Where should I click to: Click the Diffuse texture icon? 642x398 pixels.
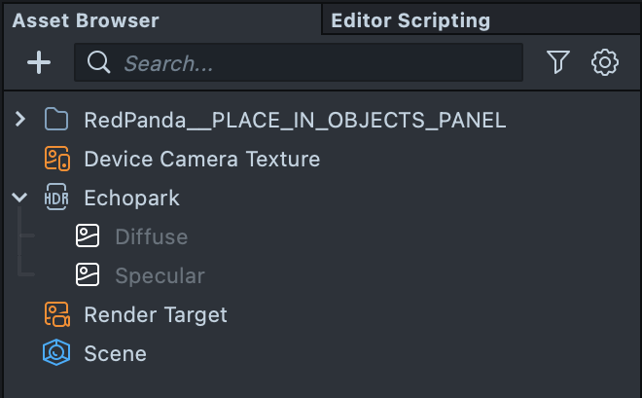[x=89, y=236]
